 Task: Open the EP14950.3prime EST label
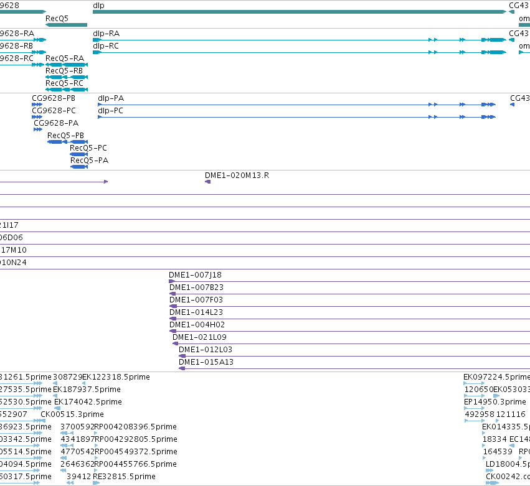coord(495,402)
